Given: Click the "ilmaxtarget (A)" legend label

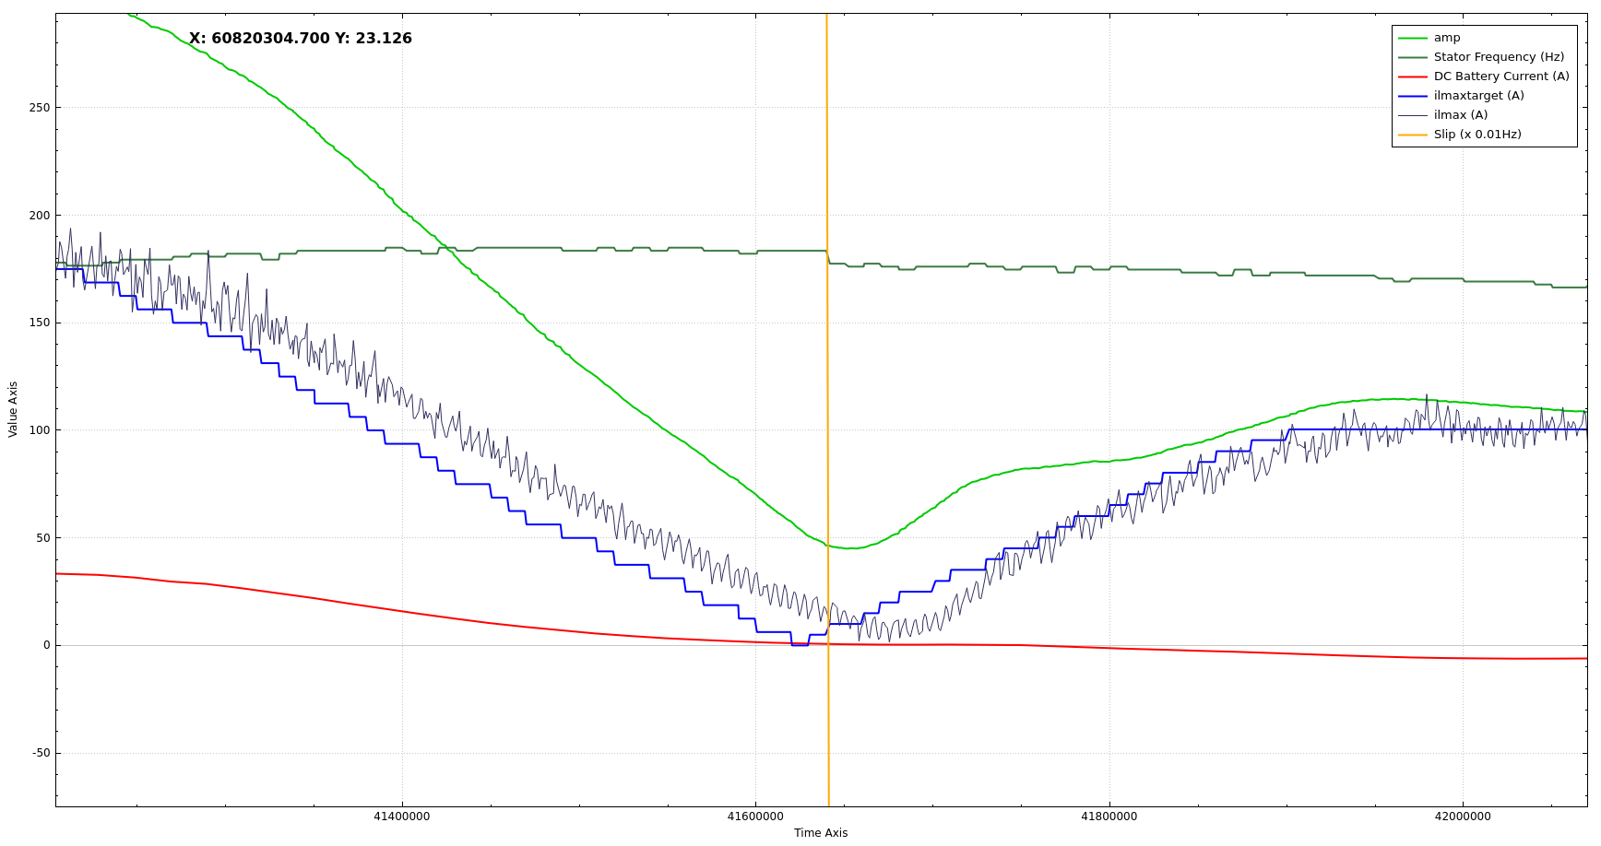Looking at the screenshot, I should [x=1478, y=96].
